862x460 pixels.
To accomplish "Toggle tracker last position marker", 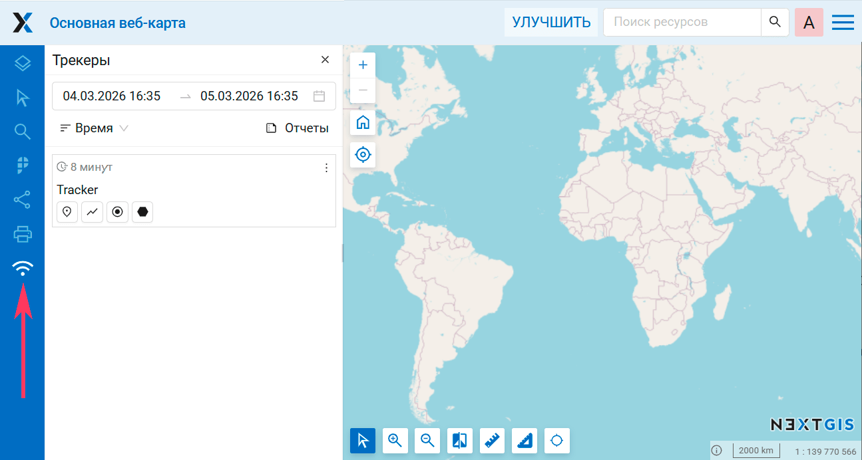I will pos(67,212).
